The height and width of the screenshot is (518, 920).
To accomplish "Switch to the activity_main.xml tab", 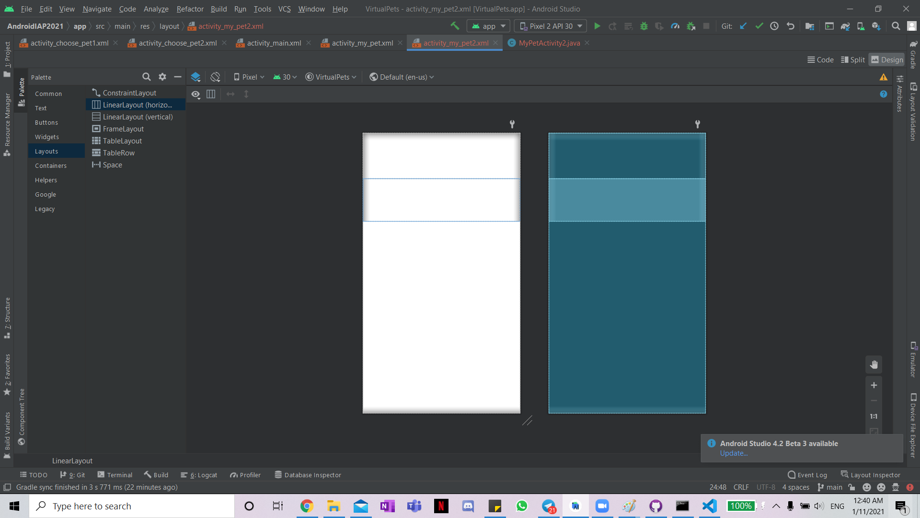I will pyautogui.click(x=274, y=43).
